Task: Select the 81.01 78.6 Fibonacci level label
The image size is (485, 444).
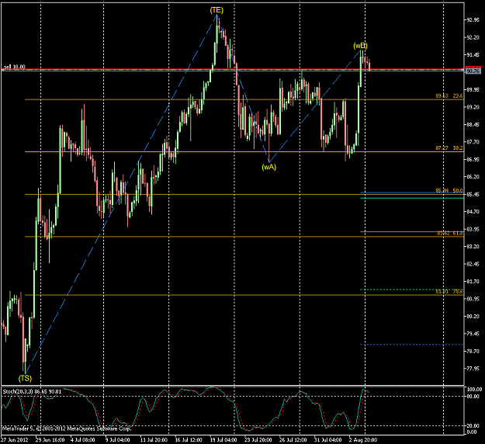Action: click(x=449, y=291)
